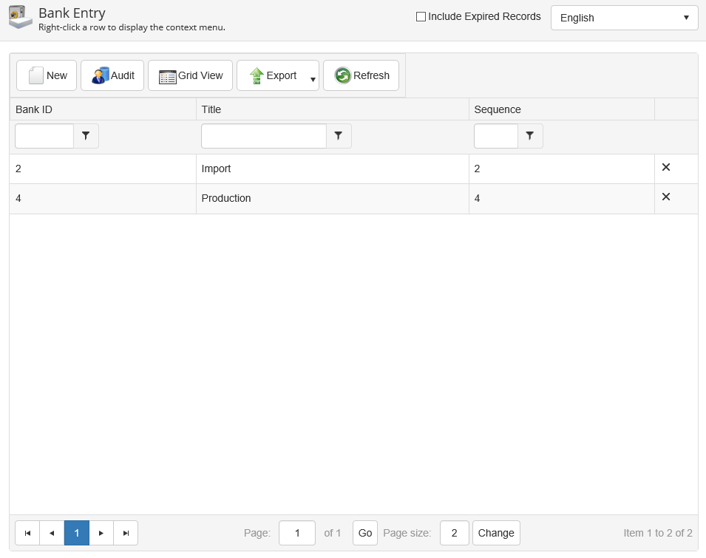
Task: Go to the first page
Action: pyautogui.click(x=27, y=533)
